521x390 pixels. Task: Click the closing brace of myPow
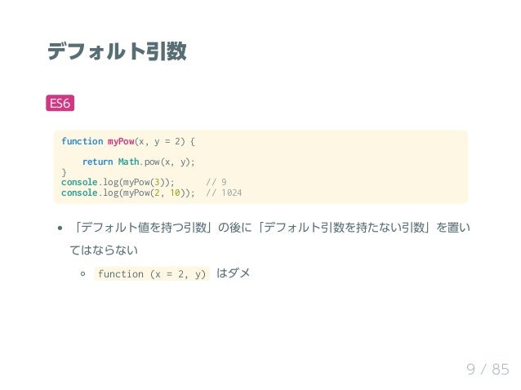(x=64, y=172)
